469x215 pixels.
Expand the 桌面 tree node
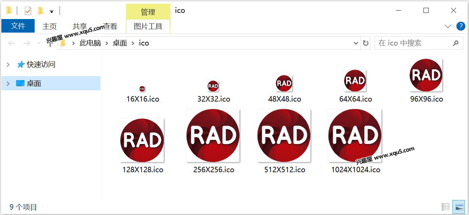[x=8, y=83]
